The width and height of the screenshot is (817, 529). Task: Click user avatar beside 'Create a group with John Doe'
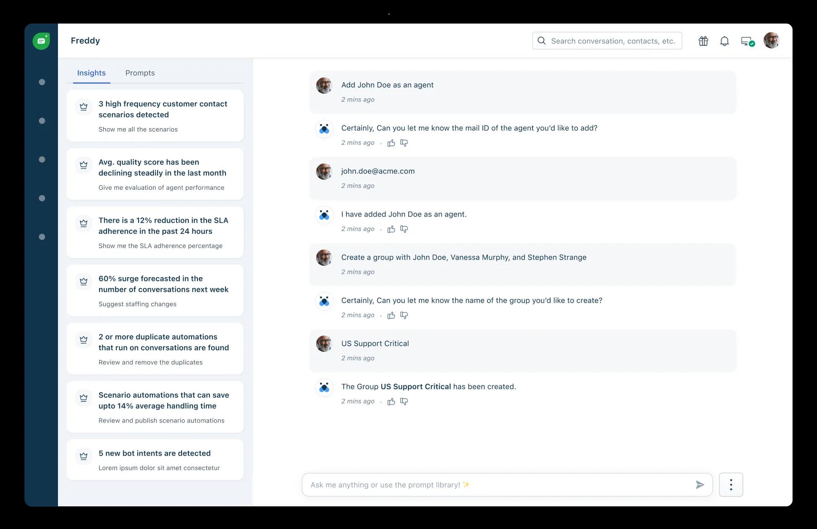coord(324,258)
